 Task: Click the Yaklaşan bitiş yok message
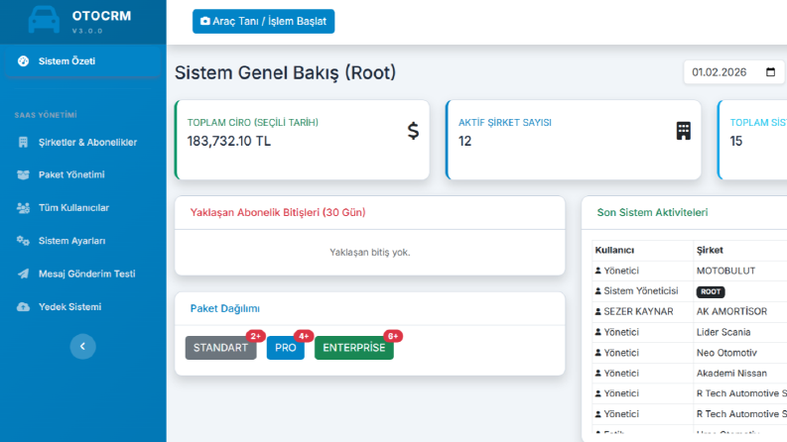370,253
